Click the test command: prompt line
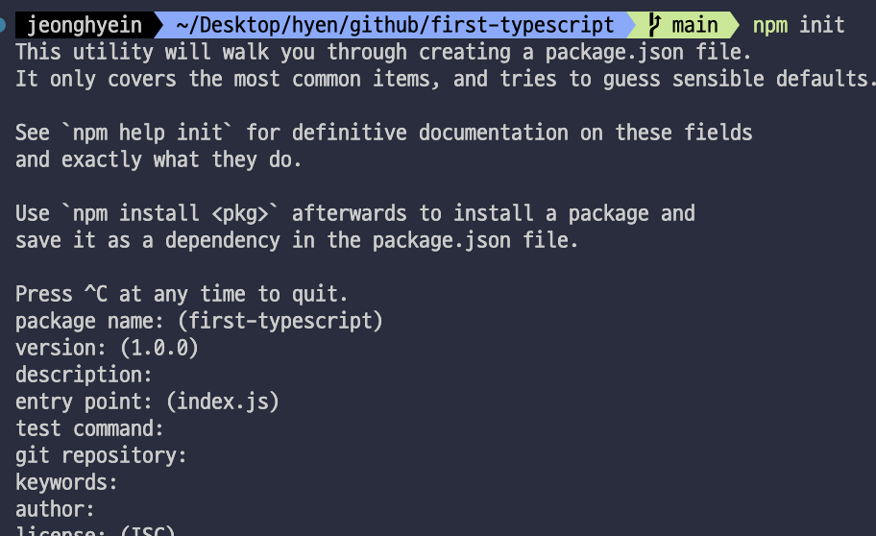The width and height of the screenshot is (876, 536). point(89,428)
